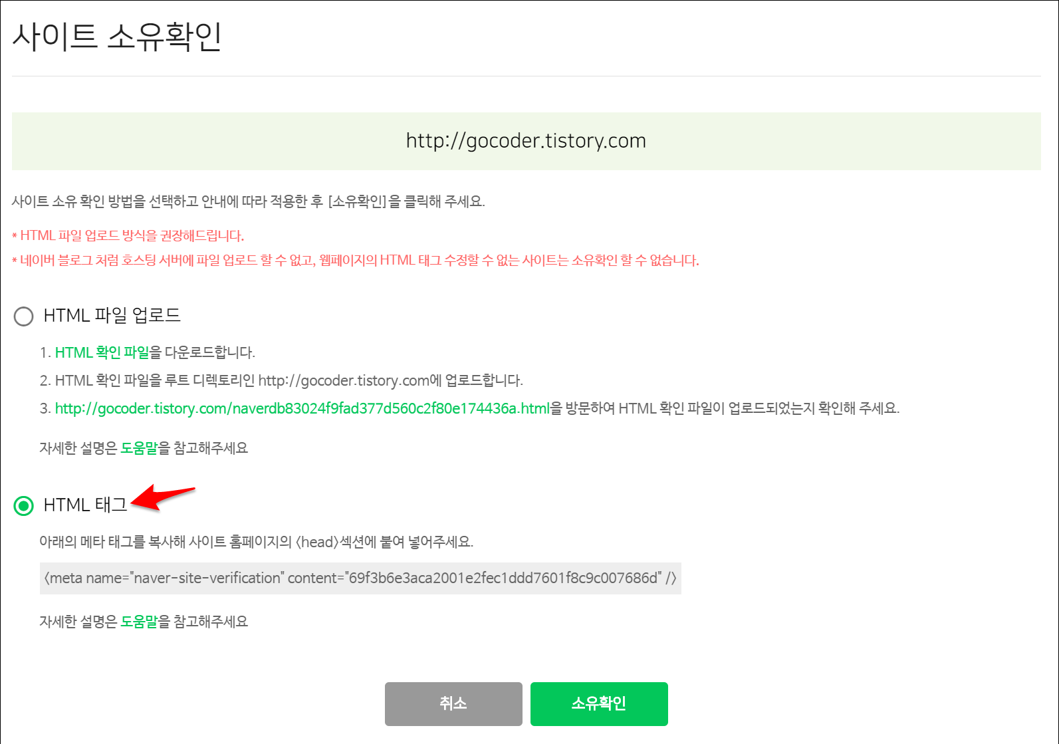Select the HTML 파일 업로드 radio button

[23, 316]
